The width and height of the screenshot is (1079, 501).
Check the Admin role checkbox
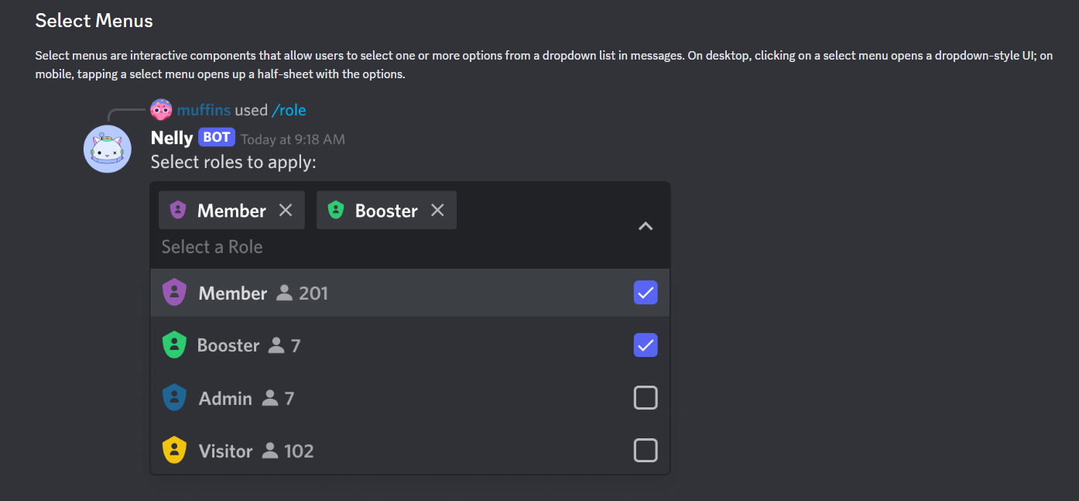point(646,397)
